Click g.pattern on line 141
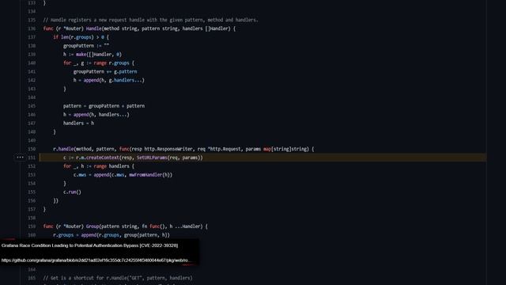This screenshot has width=506, height=285. [125, 71]
